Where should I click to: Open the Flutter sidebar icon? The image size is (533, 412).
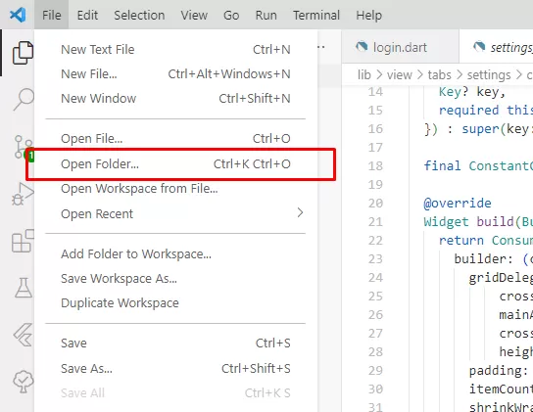pos(24,335)
